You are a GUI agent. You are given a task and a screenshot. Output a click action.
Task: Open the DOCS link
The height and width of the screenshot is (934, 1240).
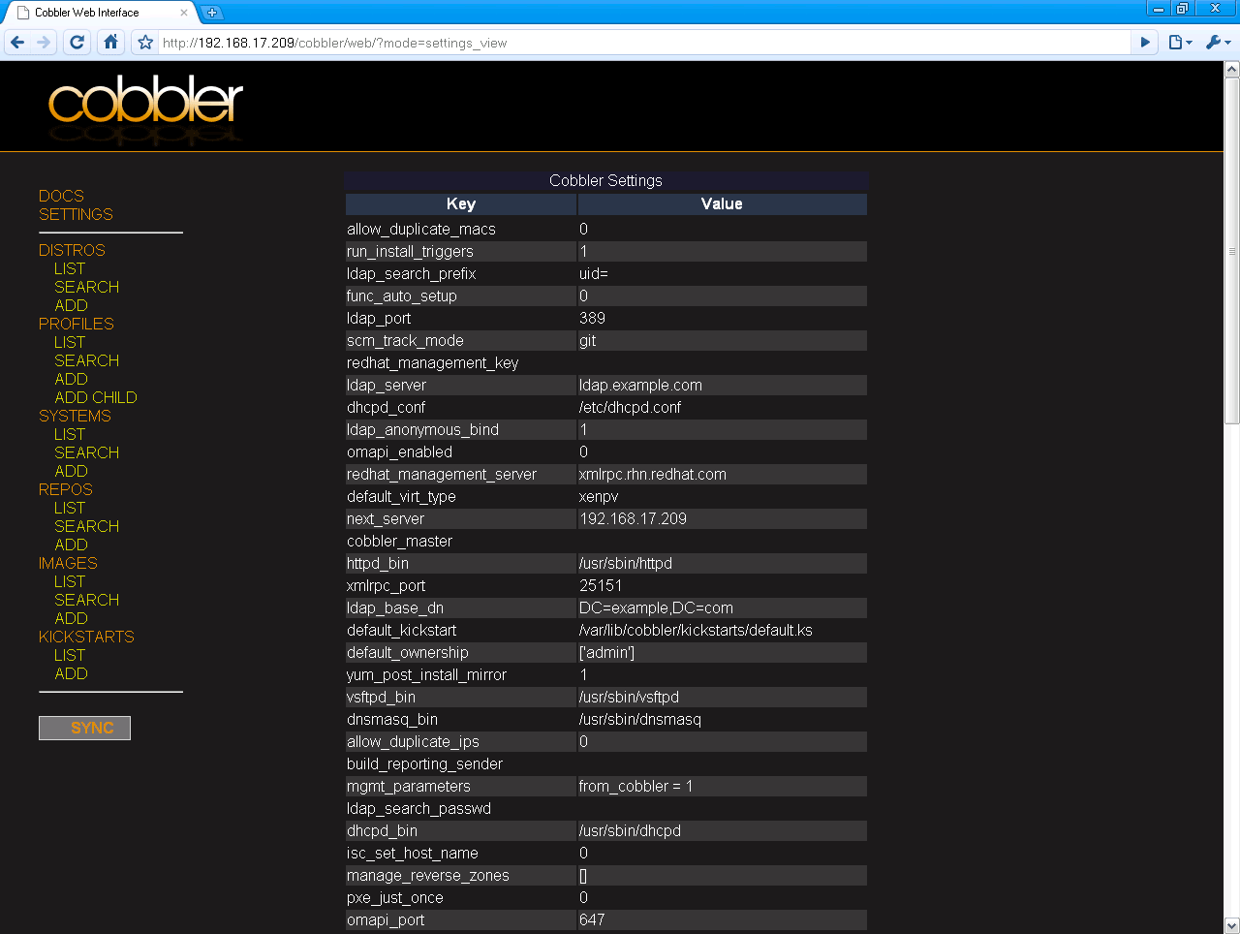tap(61, 196)
